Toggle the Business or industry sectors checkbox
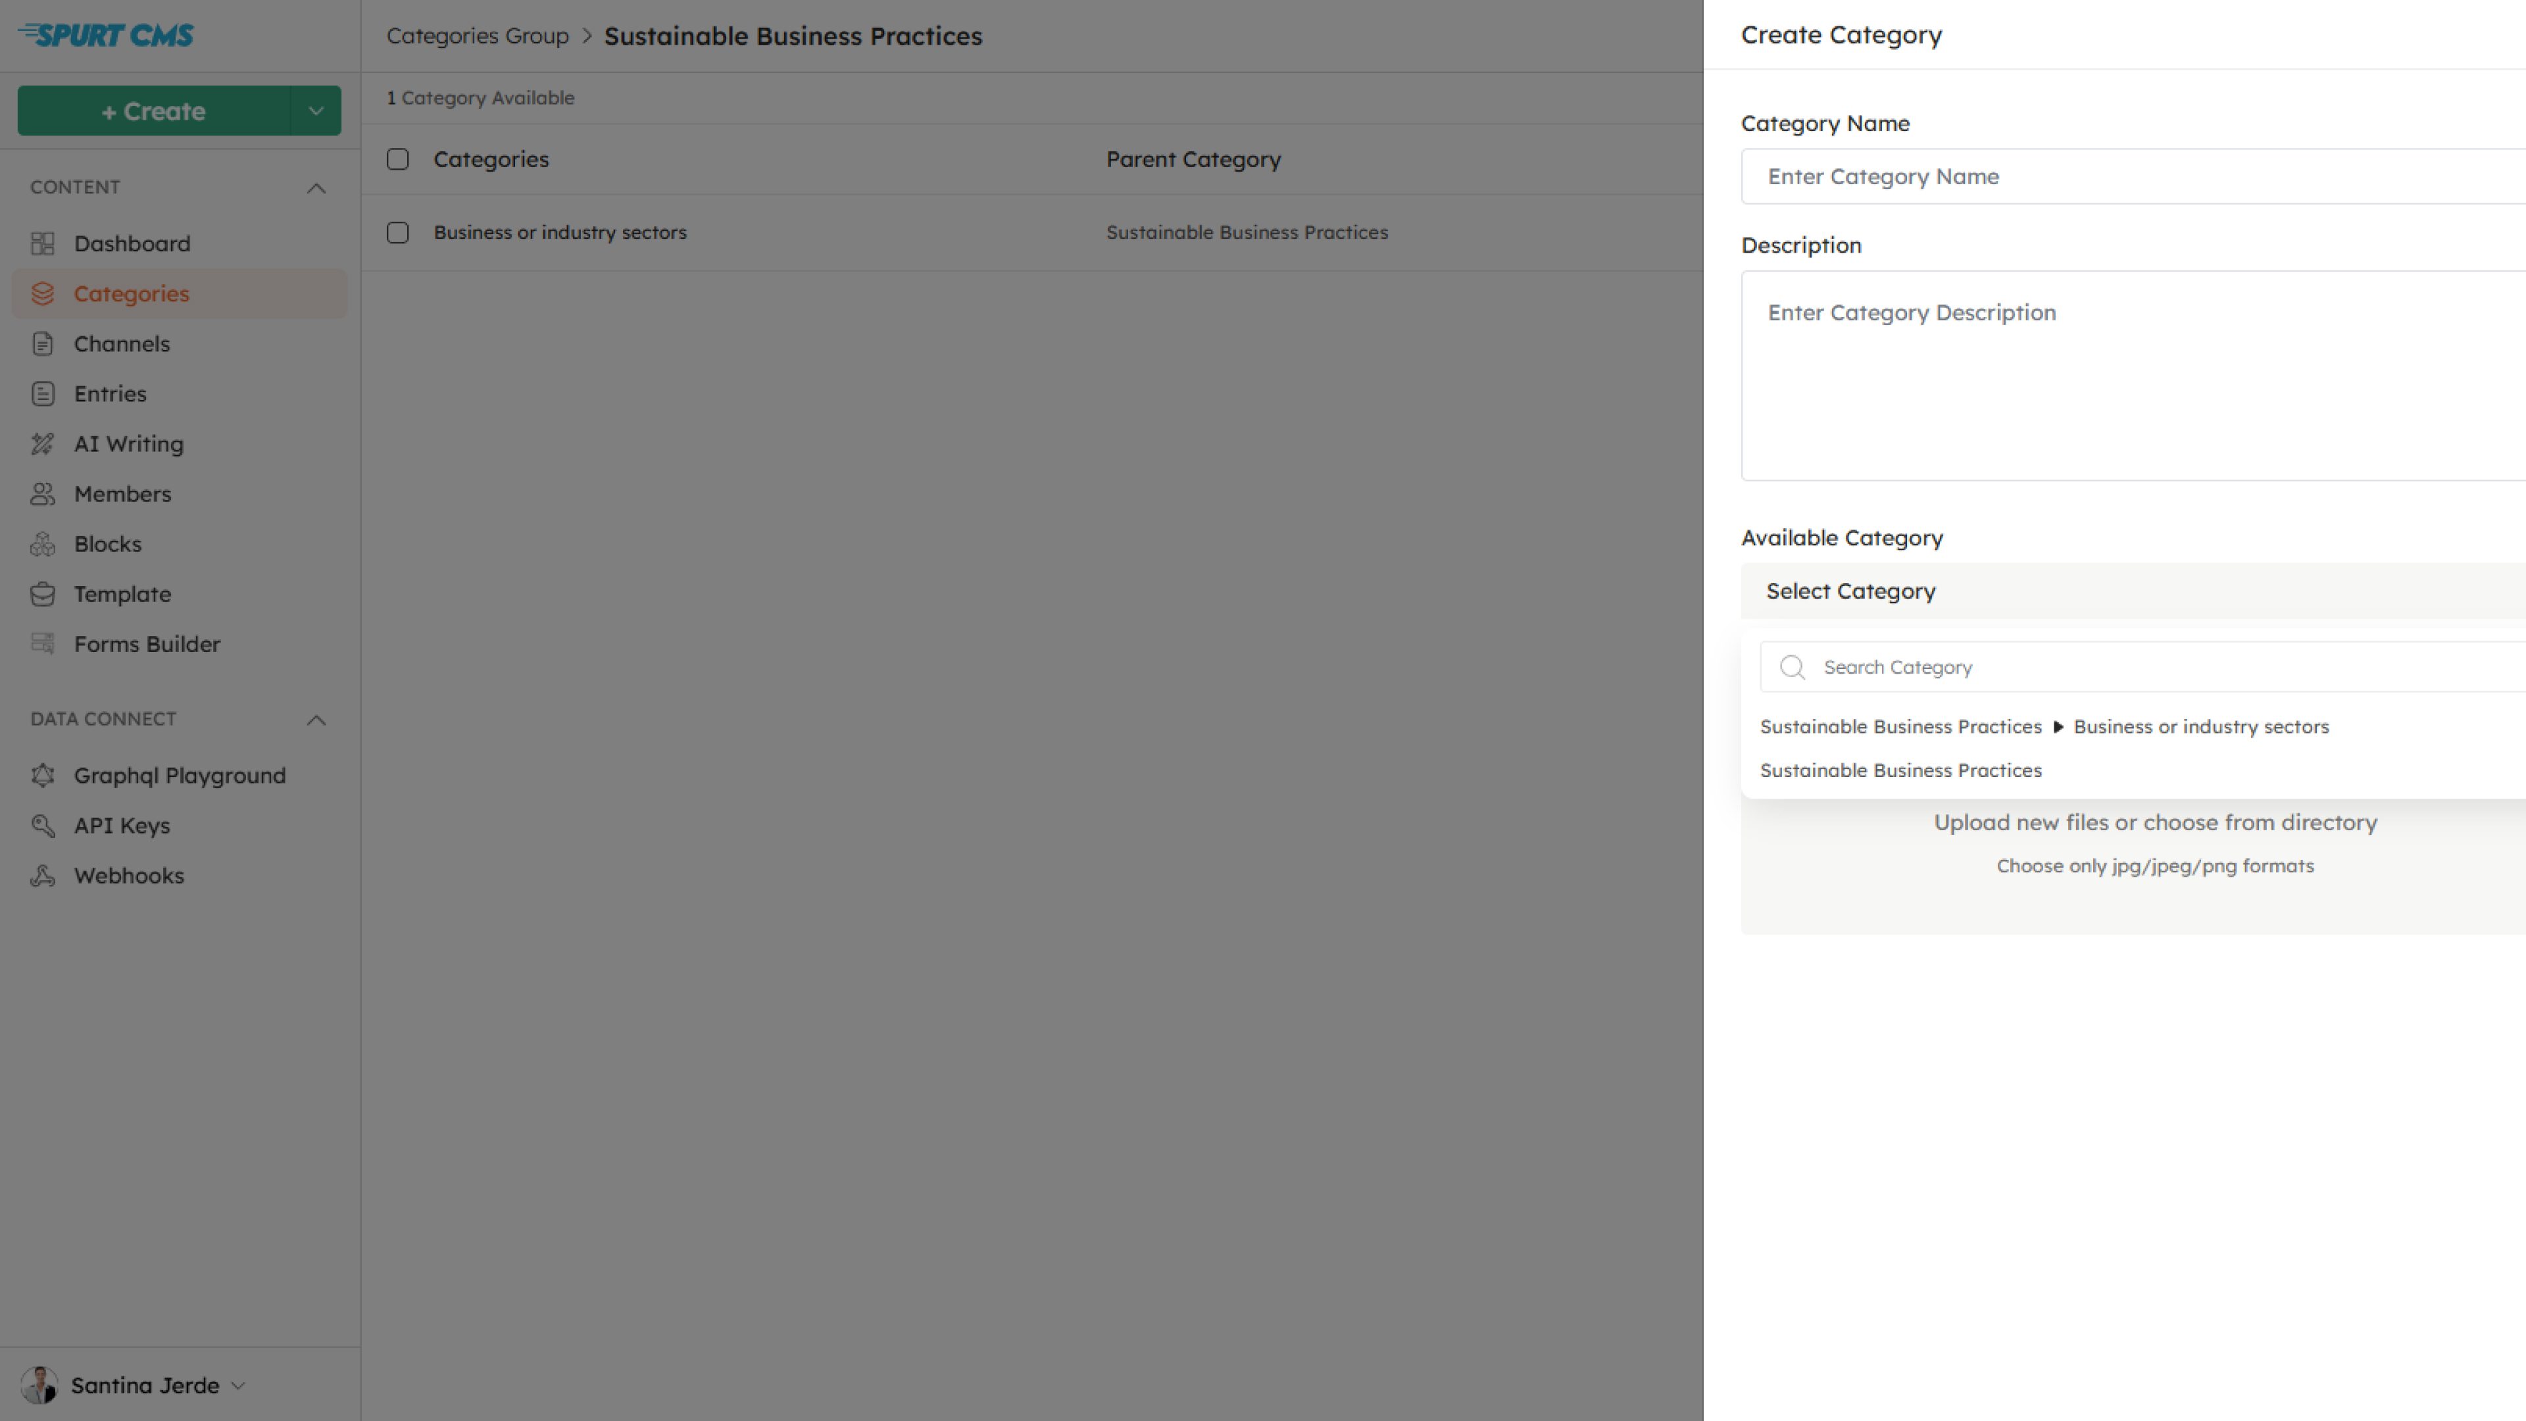The image size is (2526, 1421). click(397, 231)
